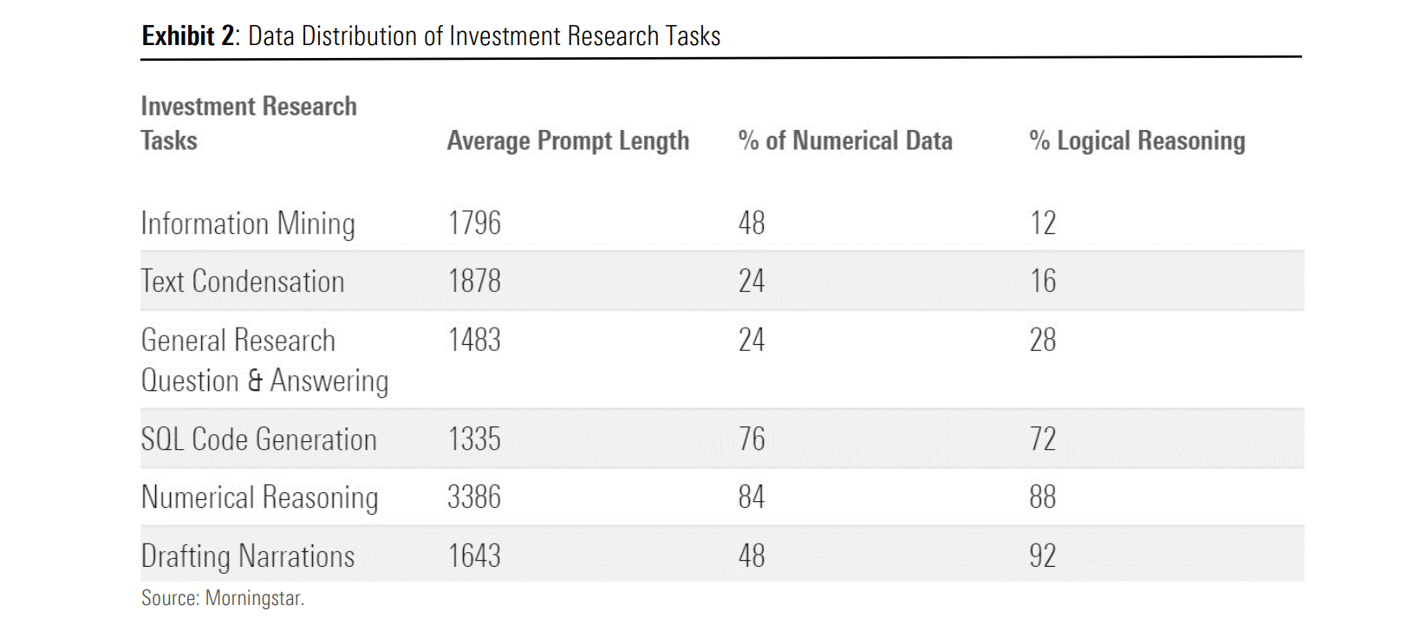The height and width of the screenshot is (631, 1420).
Task: Click the Average Prompt Length column header
Action: pos(568,140)
